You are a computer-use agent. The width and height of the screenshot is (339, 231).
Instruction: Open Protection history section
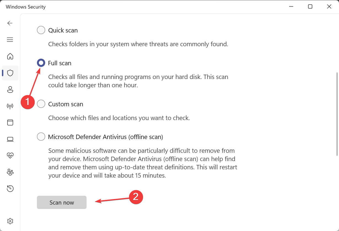(x=10, y=188)
